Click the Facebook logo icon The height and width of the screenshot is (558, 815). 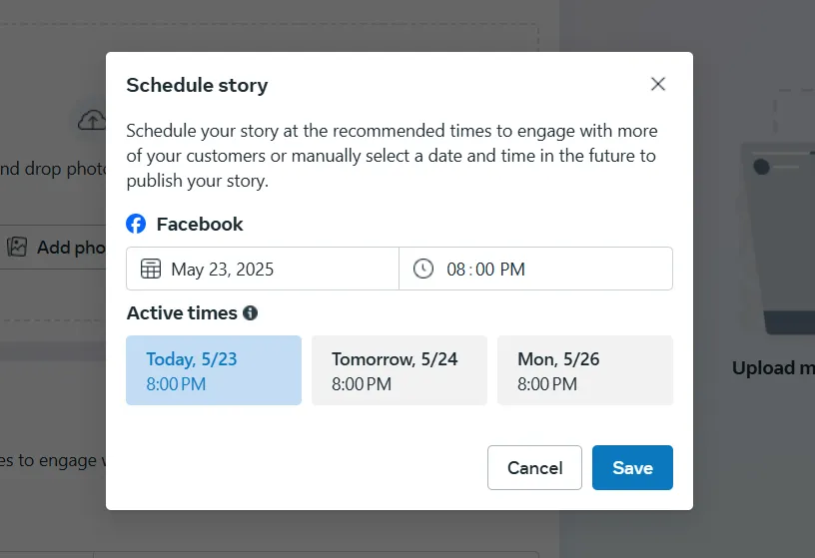tap(136, 224)
